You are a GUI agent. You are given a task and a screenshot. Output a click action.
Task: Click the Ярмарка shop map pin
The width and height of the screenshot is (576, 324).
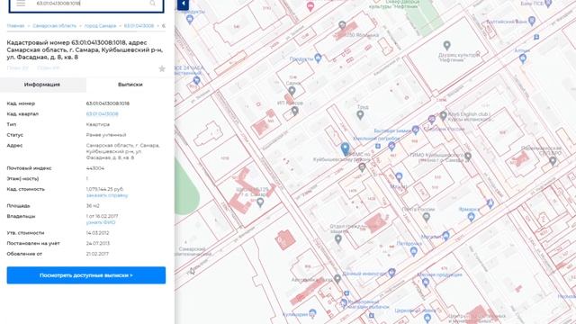(x=472, y=217)
